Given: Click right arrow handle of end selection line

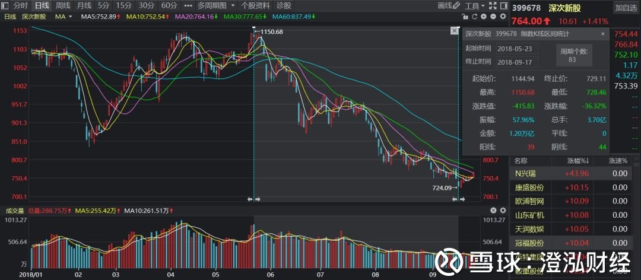Looking at the screenshot, I should tap(462, 199).
